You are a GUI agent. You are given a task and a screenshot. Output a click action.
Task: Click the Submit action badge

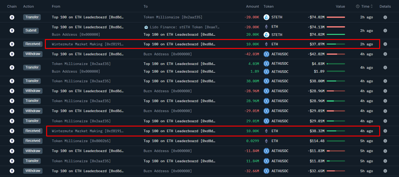[x=31, y=31]
